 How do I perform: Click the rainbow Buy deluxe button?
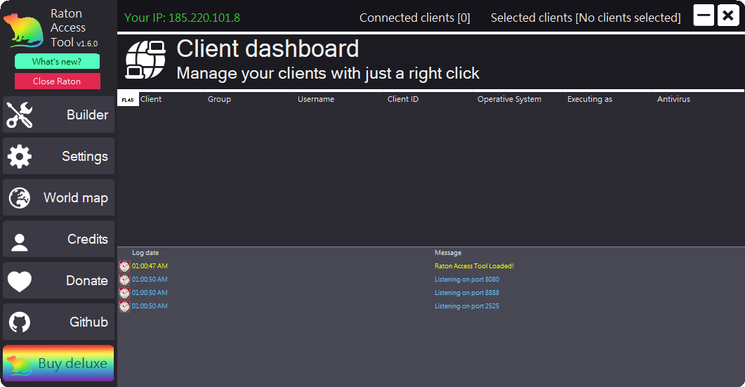pos(58,363)
